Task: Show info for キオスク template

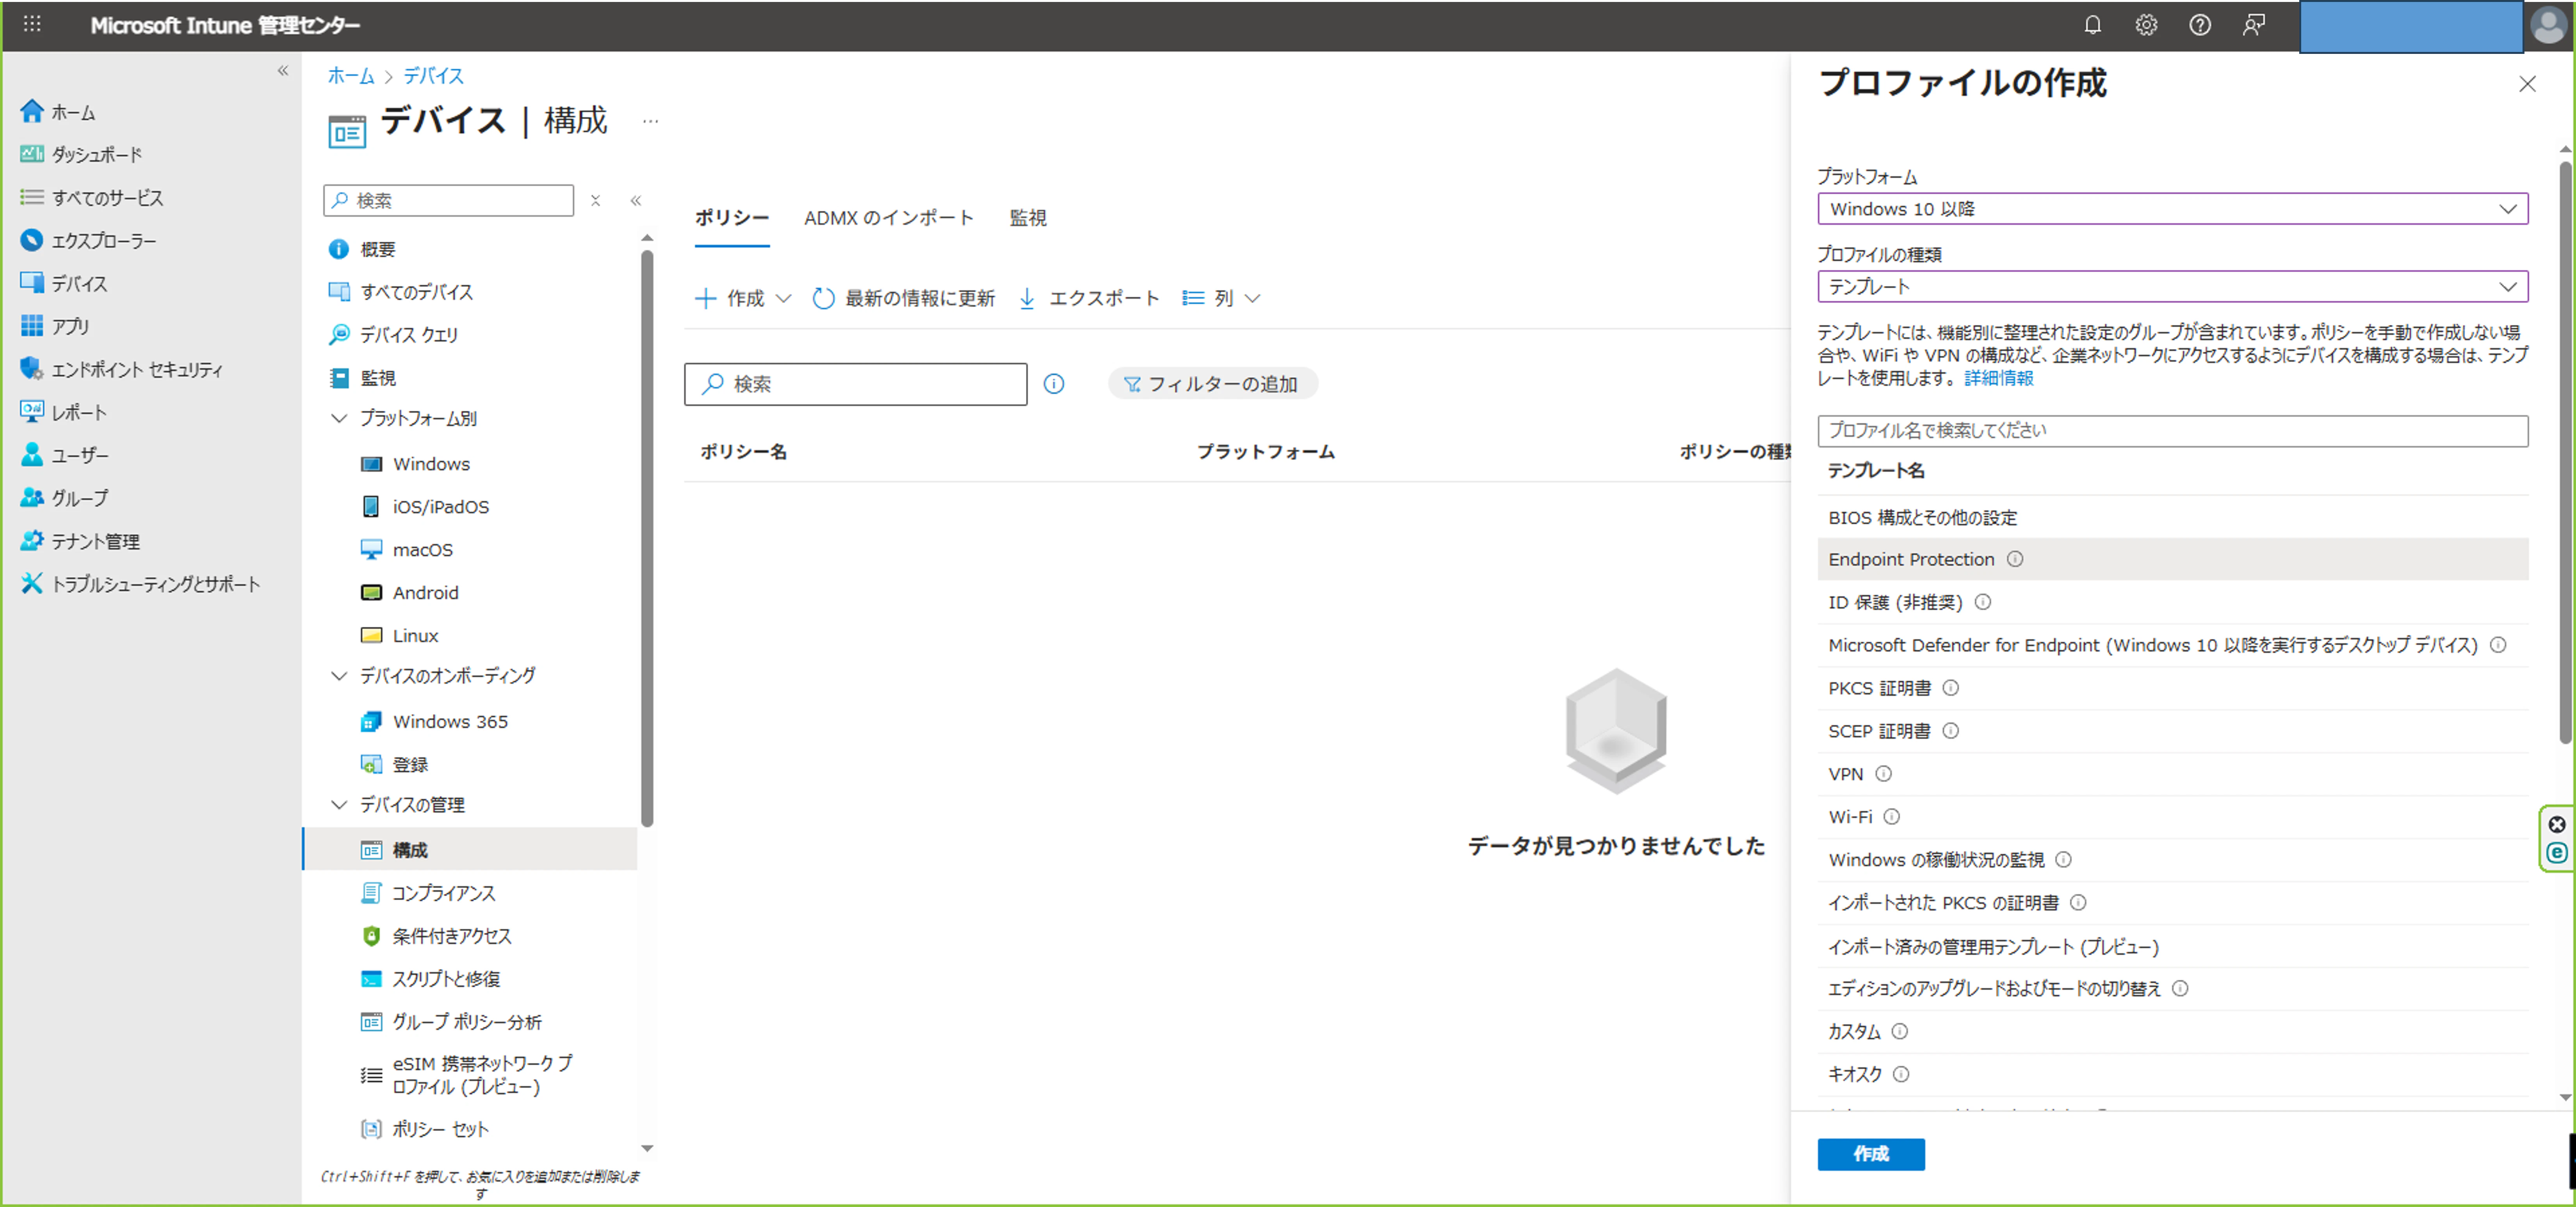Action: (1901, 1073)
